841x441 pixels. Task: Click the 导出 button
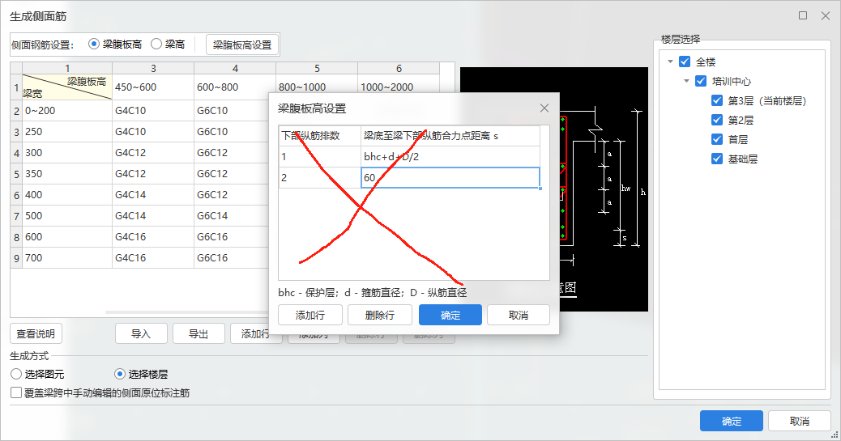[x=199, y=334]
